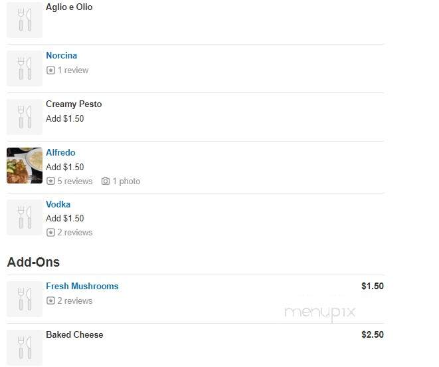Click the Alfredo food photo thumbnail
Image resolution: width=439 pixels, height=367 pixels.
point(25,166)
